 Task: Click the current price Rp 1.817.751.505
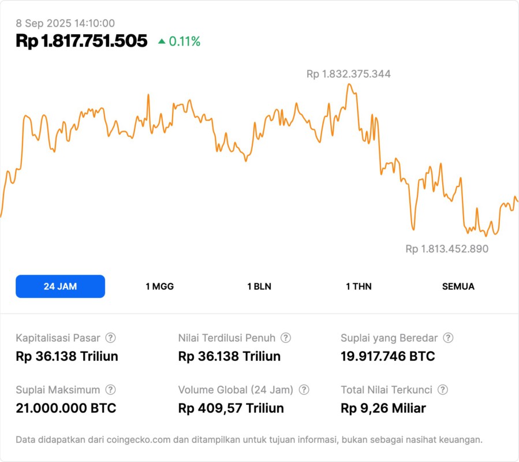81,41
